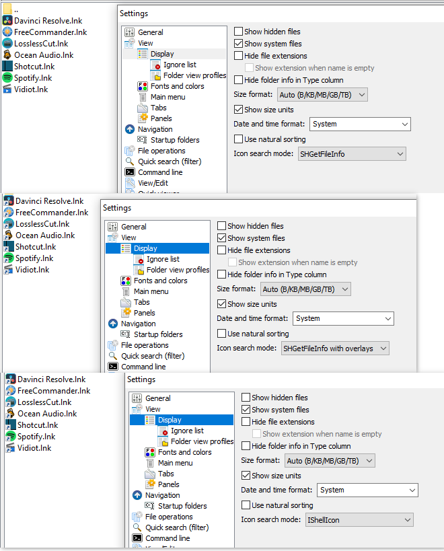Select Display in top Settings tree
Viewport: 444px width, 551px height.
(x=162, y=54)
